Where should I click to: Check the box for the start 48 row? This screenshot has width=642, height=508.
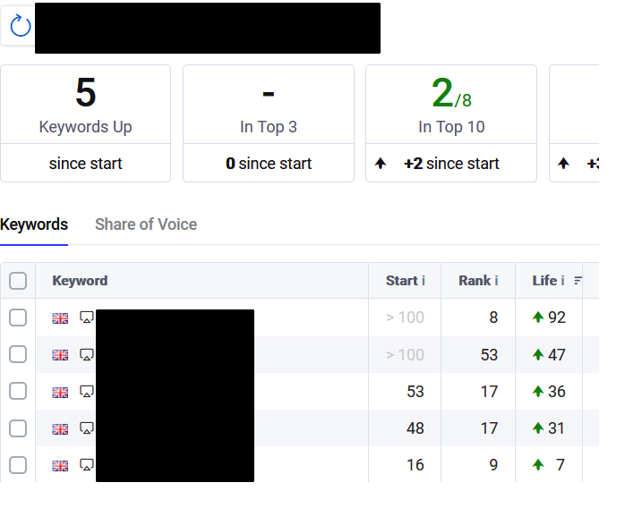[x=18, y=428]
